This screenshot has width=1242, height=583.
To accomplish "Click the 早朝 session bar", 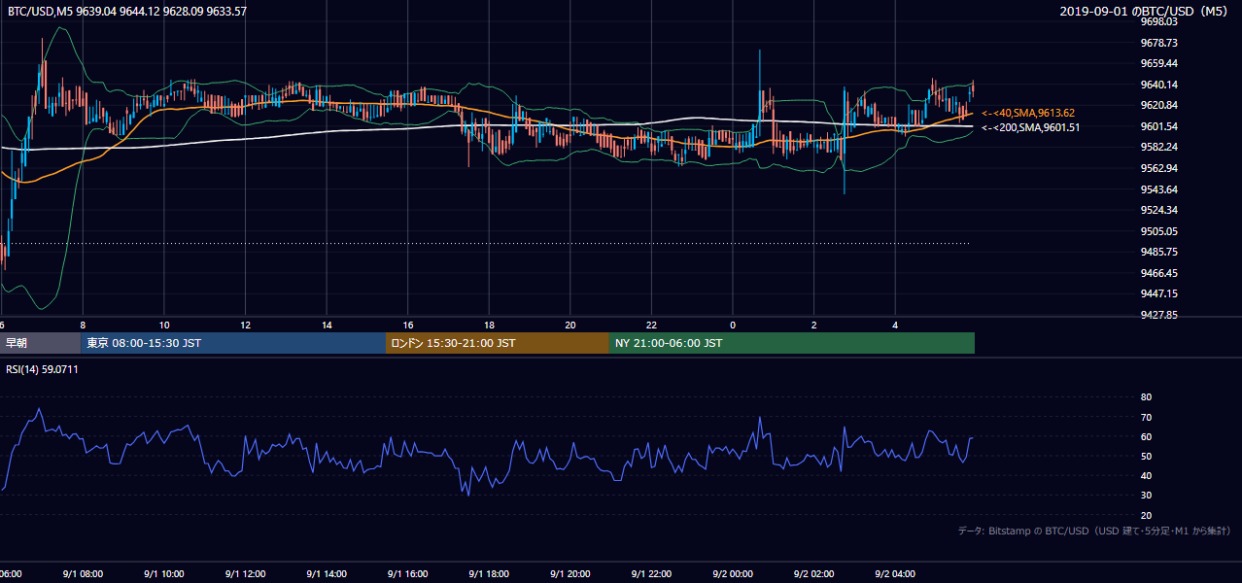I will (x=40, y=343).
